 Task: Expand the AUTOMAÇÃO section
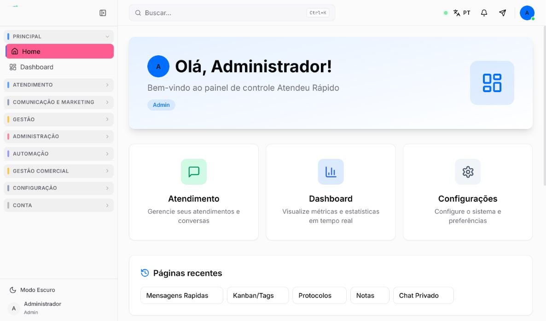(x=59, y=154)
